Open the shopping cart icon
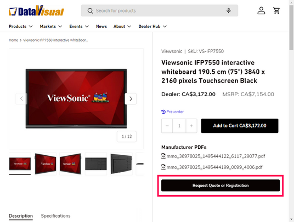This screenshot has height=222, width=294. click(x=276, y=10)
